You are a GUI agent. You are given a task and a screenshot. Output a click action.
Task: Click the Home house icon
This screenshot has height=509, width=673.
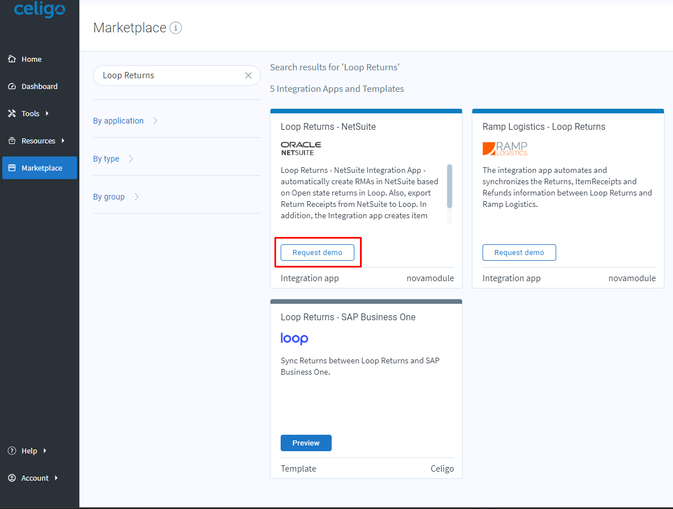(12, 59)
